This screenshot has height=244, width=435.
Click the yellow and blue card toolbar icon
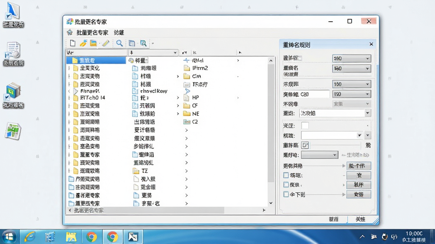coord(93,43)
